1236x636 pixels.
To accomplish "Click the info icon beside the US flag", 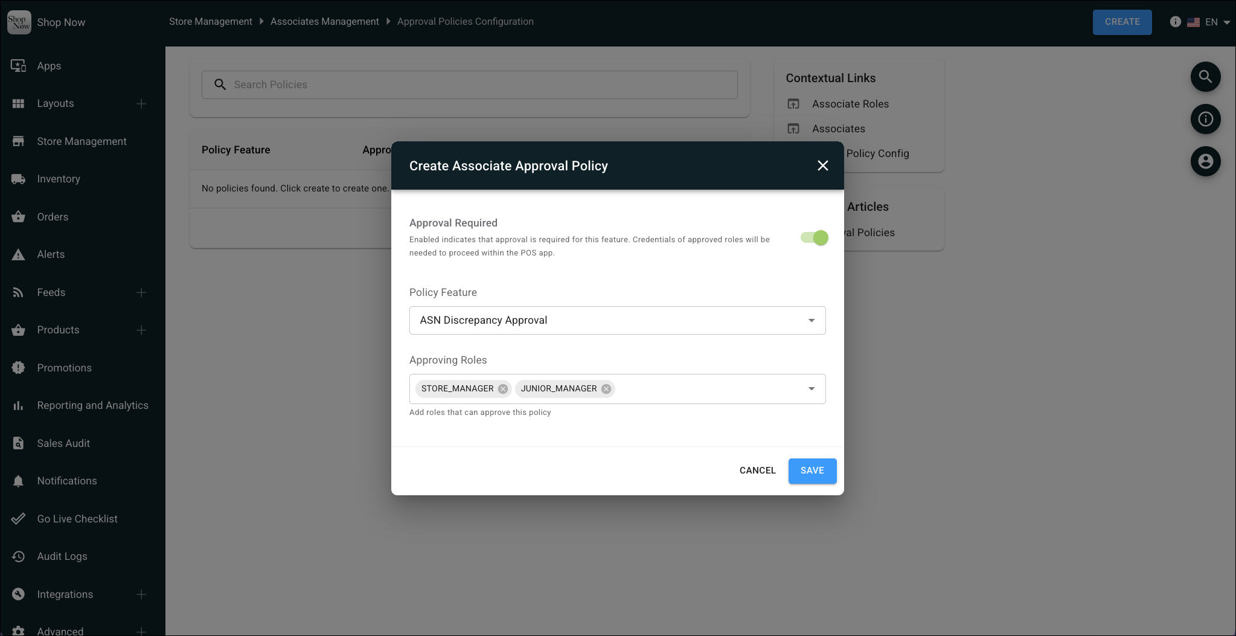I will point(1175,22).
